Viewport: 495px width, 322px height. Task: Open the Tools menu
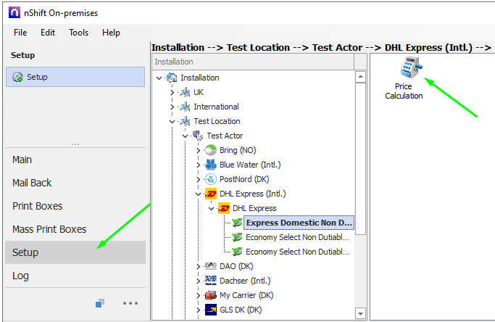click(79, 33)
